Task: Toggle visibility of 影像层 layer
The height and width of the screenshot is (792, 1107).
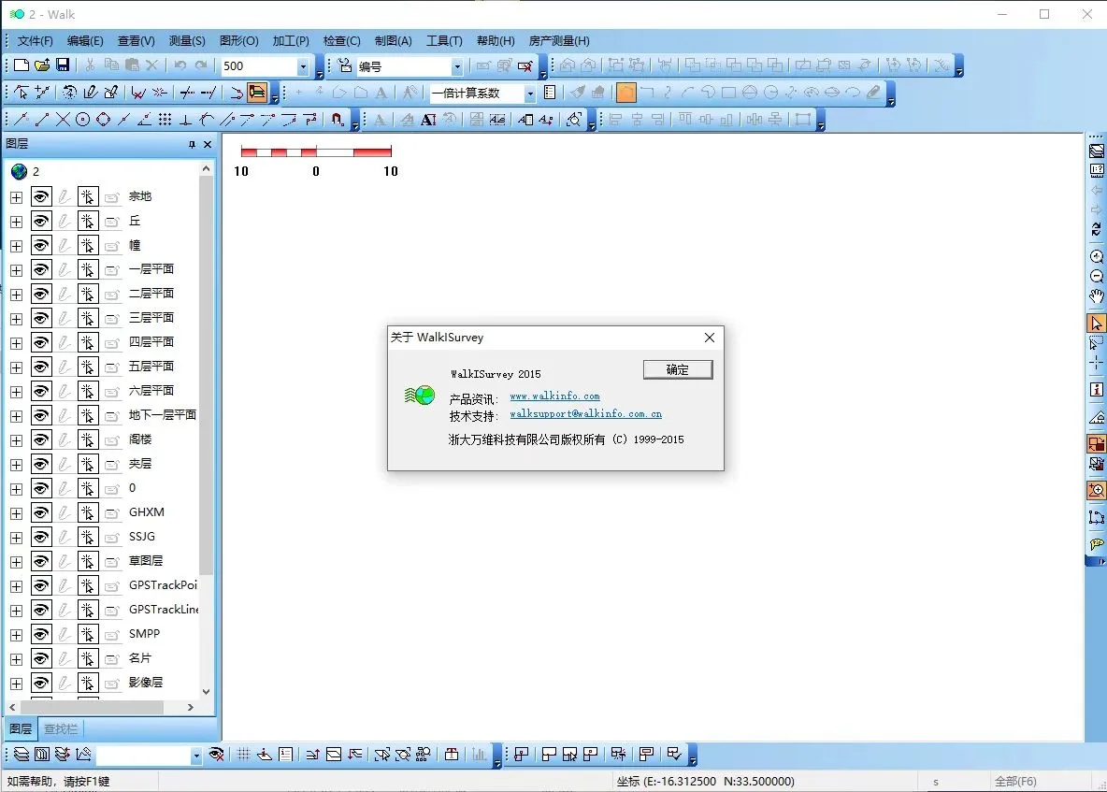Action: [41, 683]
